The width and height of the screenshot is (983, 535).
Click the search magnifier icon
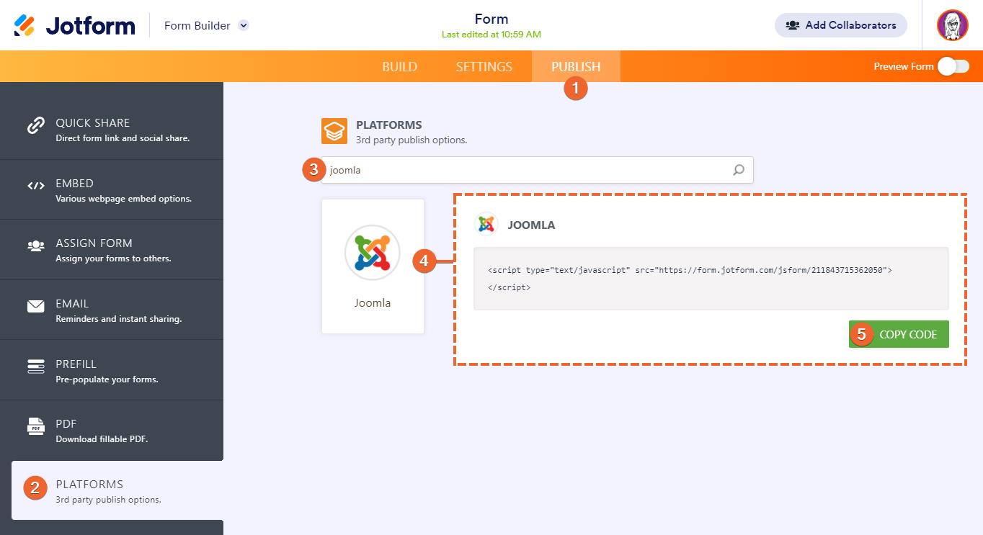click(x=739, y=170)
